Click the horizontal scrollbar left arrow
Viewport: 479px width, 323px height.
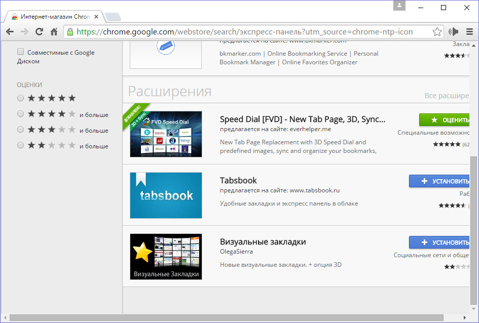[5, 318]
